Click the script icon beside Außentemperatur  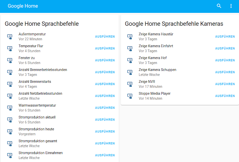[10, 37]
